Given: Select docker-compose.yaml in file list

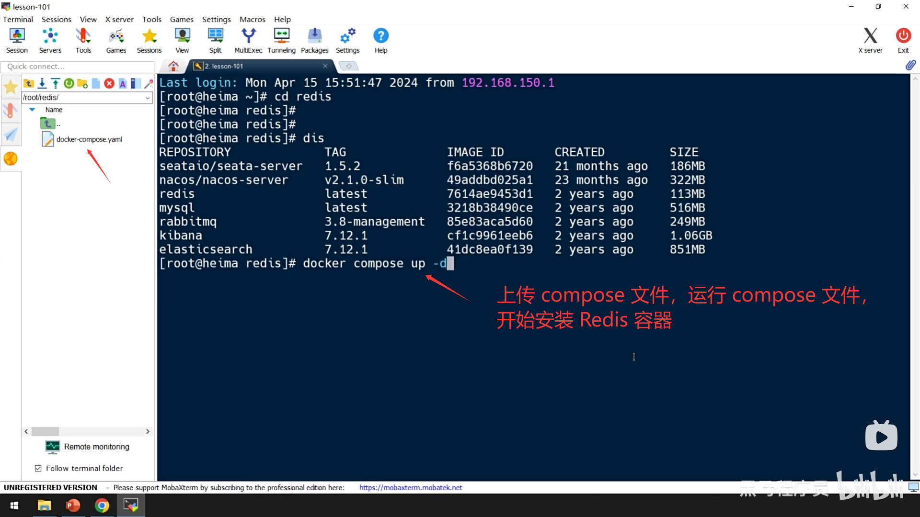Looking at the screenshot, I should [x=89, y=139].
